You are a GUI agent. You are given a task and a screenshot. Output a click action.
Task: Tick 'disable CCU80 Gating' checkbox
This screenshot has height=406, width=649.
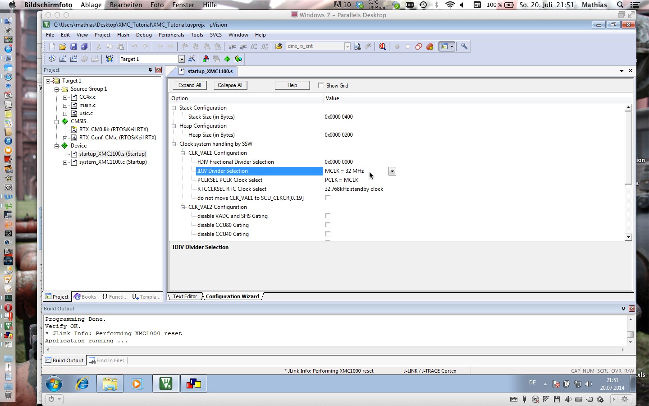328,225
